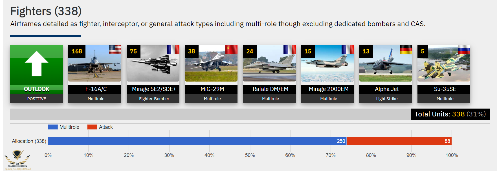Click the Soviet flag on MiG-29M card

(231, 49)
